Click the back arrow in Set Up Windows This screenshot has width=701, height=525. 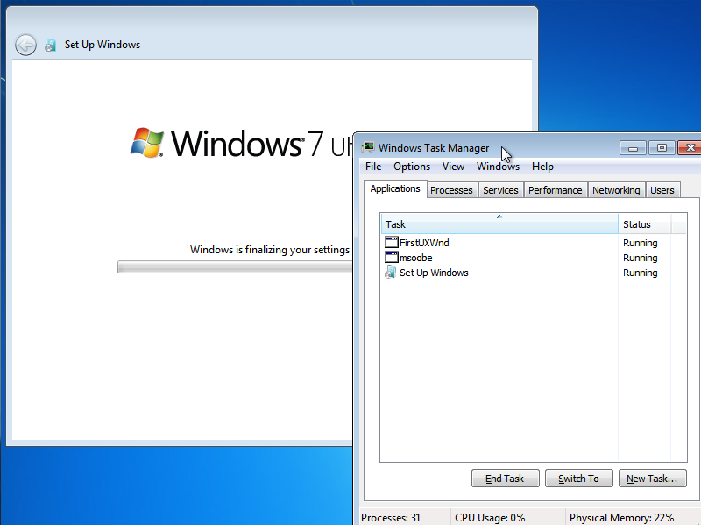tap(25, 46)
